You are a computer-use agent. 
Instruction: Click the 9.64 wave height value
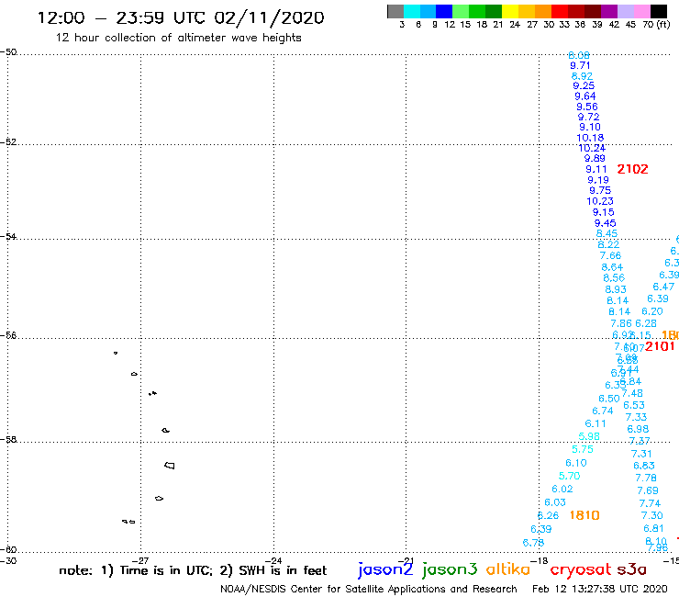585,96
